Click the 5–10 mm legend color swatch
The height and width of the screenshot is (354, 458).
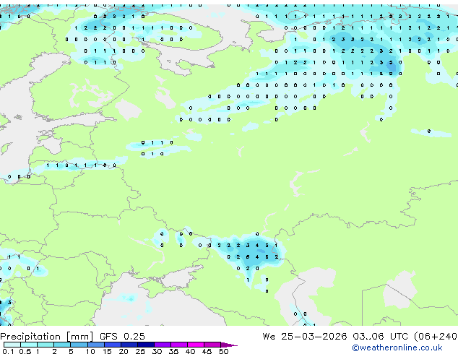[79, 345]
